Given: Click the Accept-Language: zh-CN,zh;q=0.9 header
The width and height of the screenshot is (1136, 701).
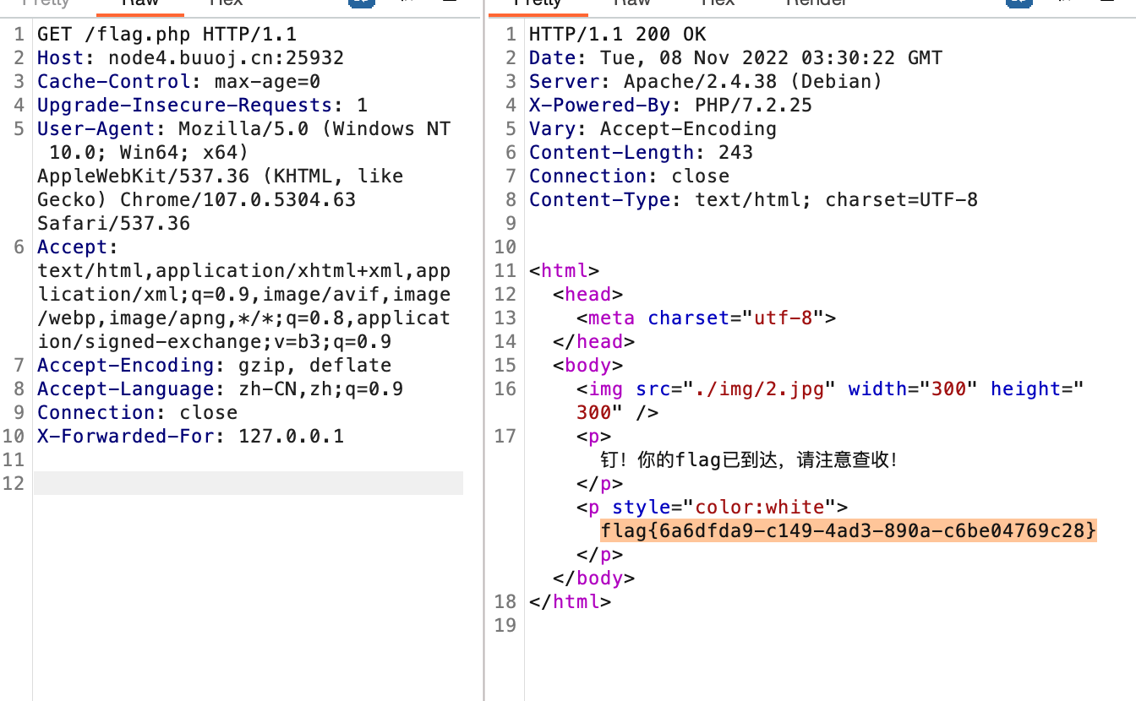Looking at the screenshot, I should (x=220, y=389).
